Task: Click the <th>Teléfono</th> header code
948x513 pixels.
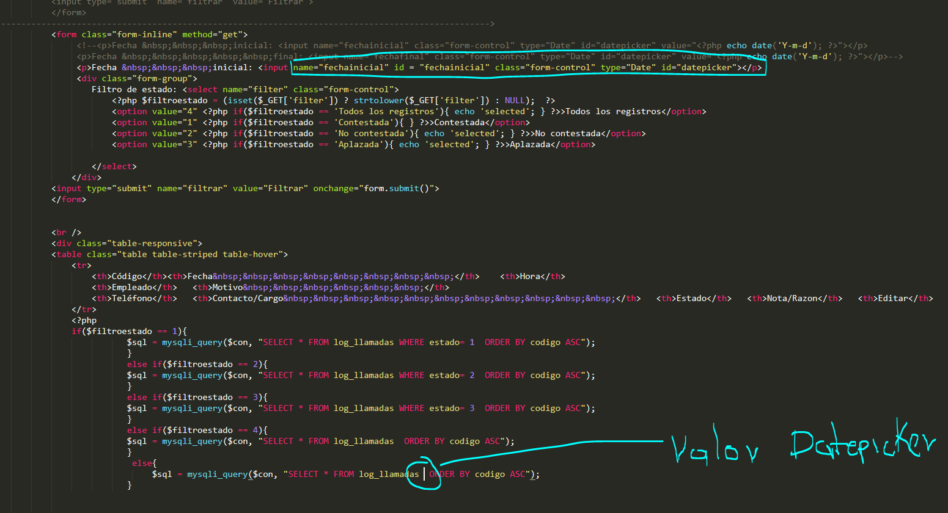Action: tap(134, 298)
